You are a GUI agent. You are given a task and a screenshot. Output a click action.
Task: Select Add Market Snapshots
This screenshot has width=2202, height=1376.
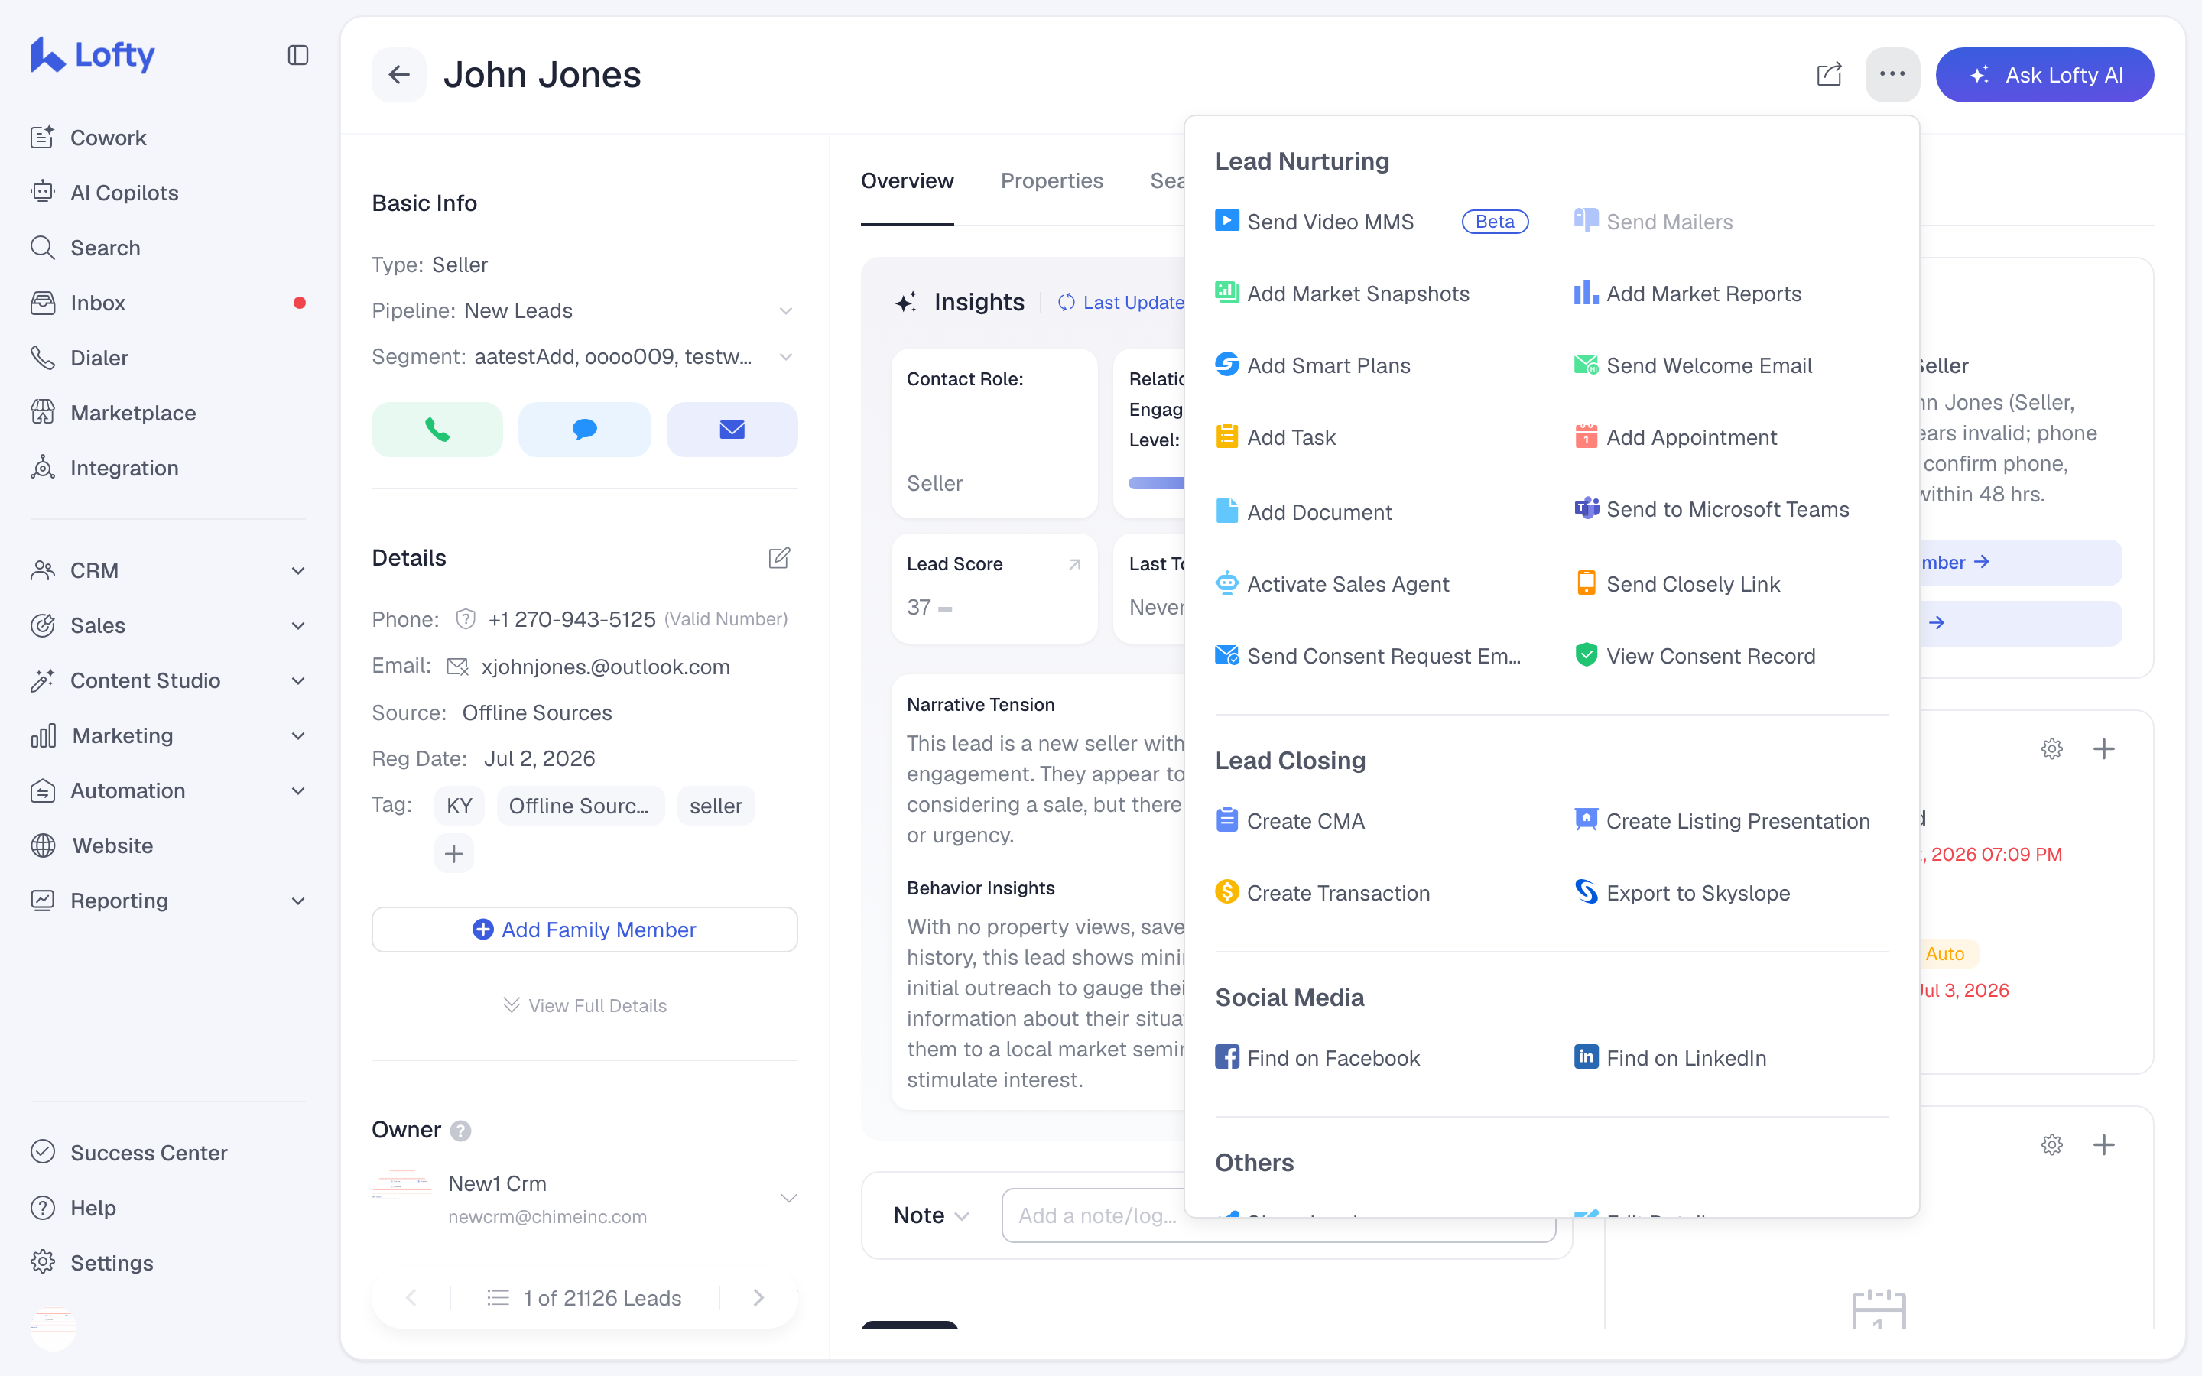click(x=1342, y=294)
